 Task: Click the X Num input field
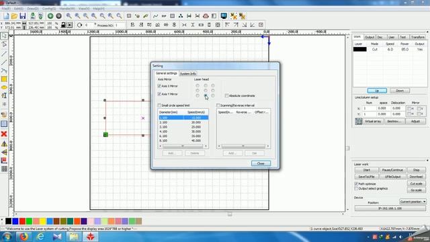click(x=370, y=108)
